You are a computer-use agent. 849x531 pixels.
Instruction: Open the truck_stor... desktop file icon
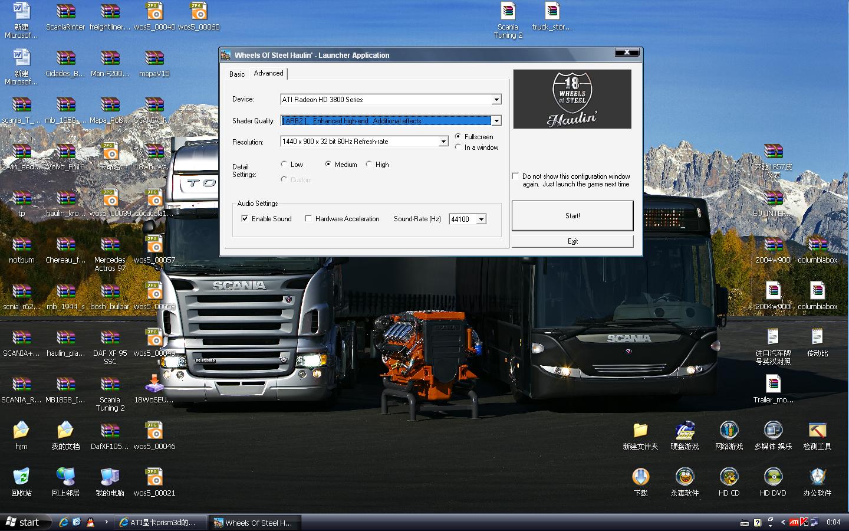coord(552,12)
